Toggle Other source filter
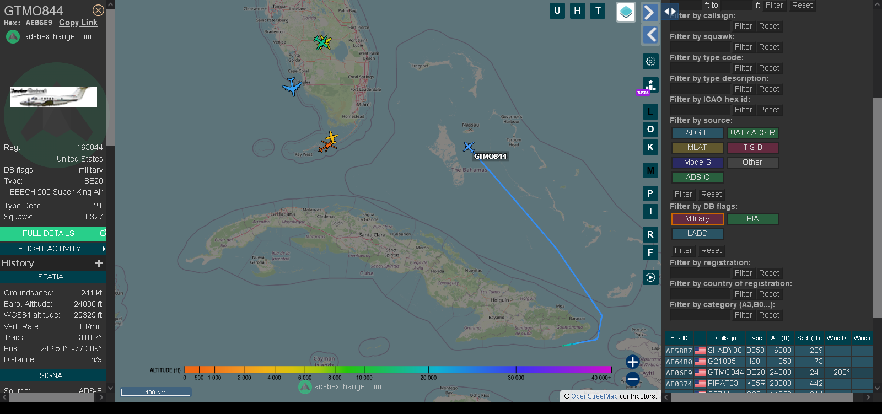 tap(752, 163)
